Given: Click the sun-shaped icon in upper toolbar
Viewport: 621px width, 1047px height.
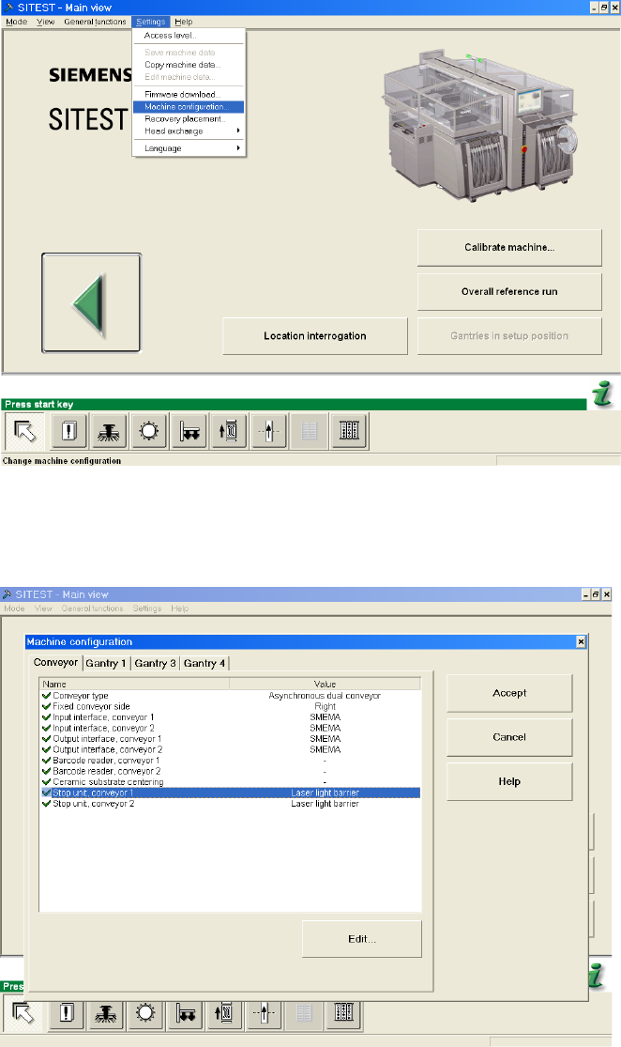Looking at the screenshot, I should coord(149,431).
